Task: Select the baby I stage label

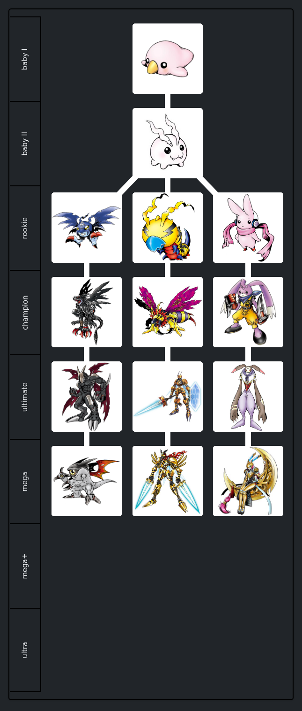Action: [x=25, y=59]
